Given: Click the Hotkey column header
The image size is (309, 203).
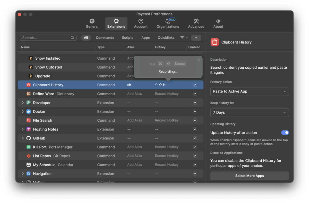Looking at the screenshot, I should pyautogui.click(x=160, y=47).
